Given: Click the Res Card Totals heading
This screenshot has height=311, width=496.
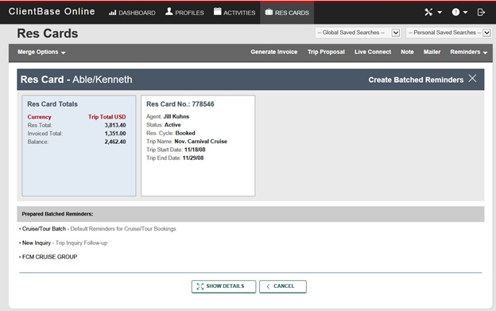Looking at the screenshot, I should tap(52, 104).
